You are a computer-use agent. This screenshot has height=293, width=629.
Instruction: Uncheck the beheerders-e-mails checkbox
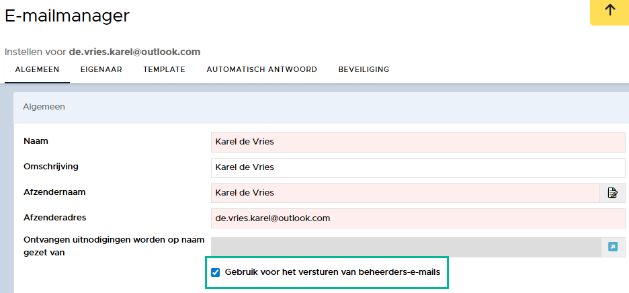[x=216, y=273]
